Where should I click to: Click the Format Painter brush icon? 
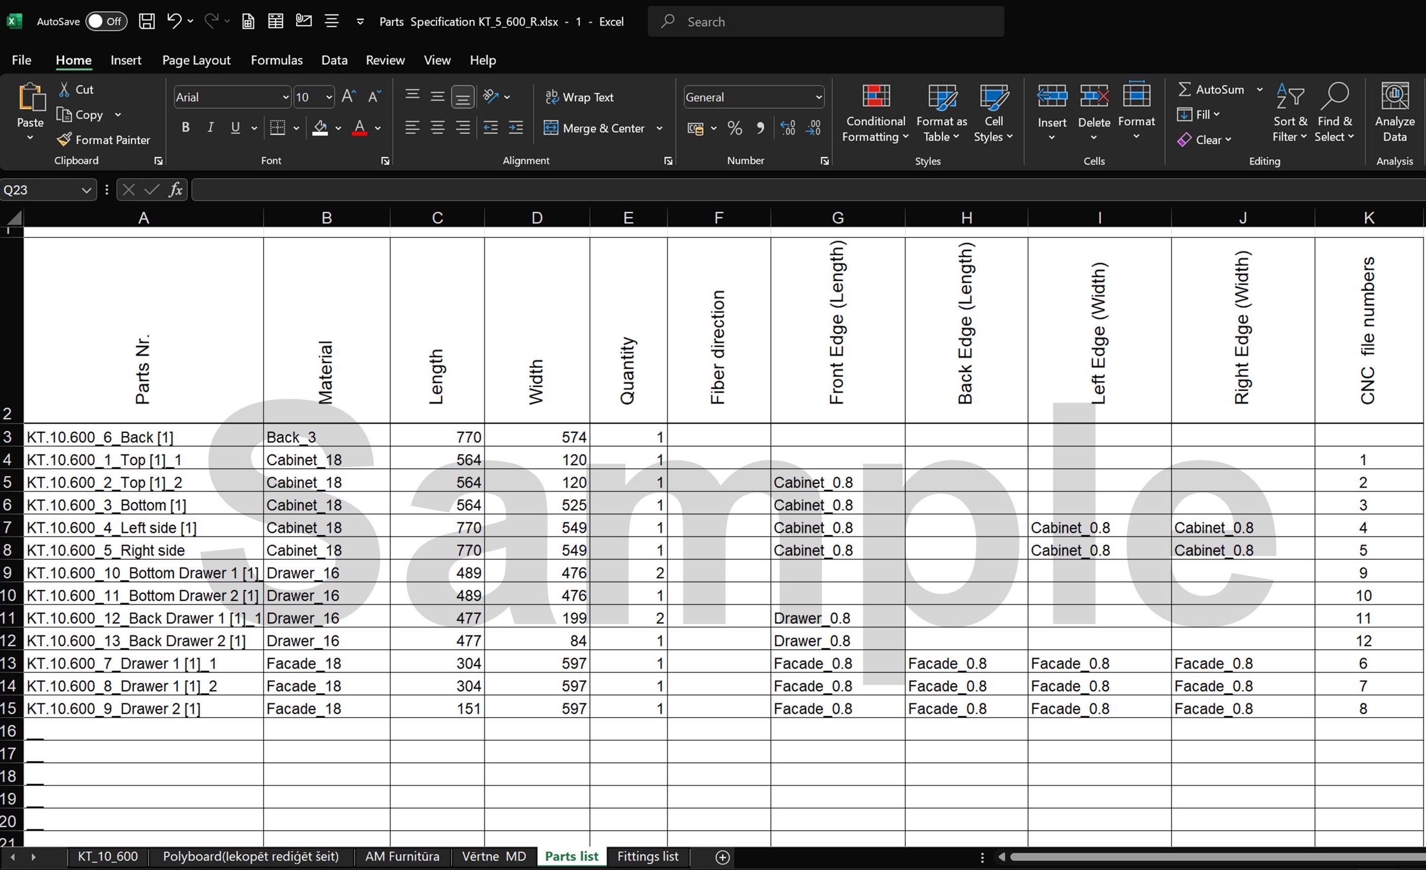[64, 140]
